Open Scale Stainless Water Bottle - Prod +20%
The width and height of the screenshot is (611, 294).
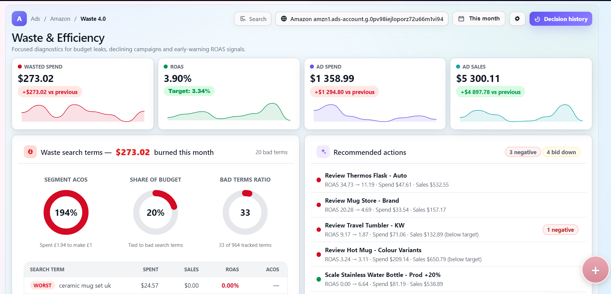click(x=448, y=279)
